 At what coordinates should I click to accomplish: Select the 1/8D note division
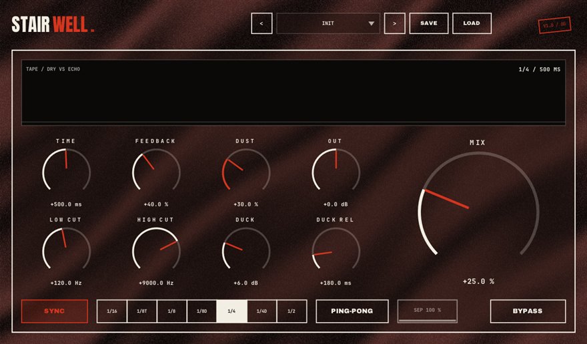coord(201,311)
